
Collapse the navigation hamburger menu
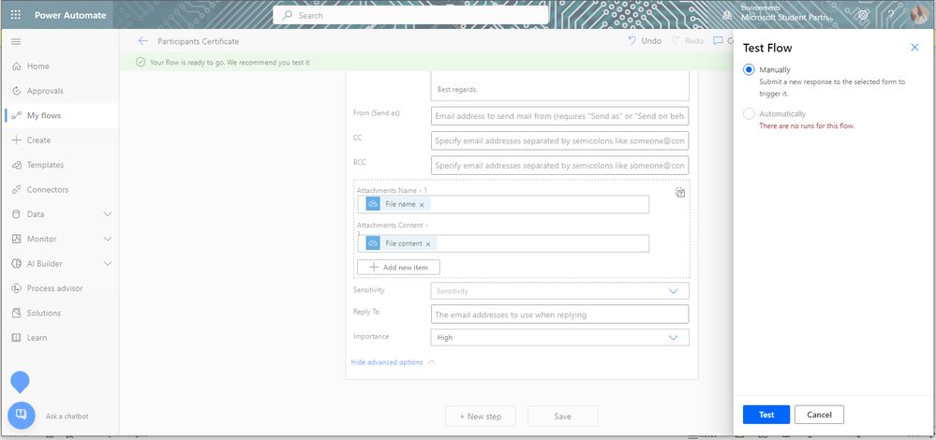[x=16, y=41]
